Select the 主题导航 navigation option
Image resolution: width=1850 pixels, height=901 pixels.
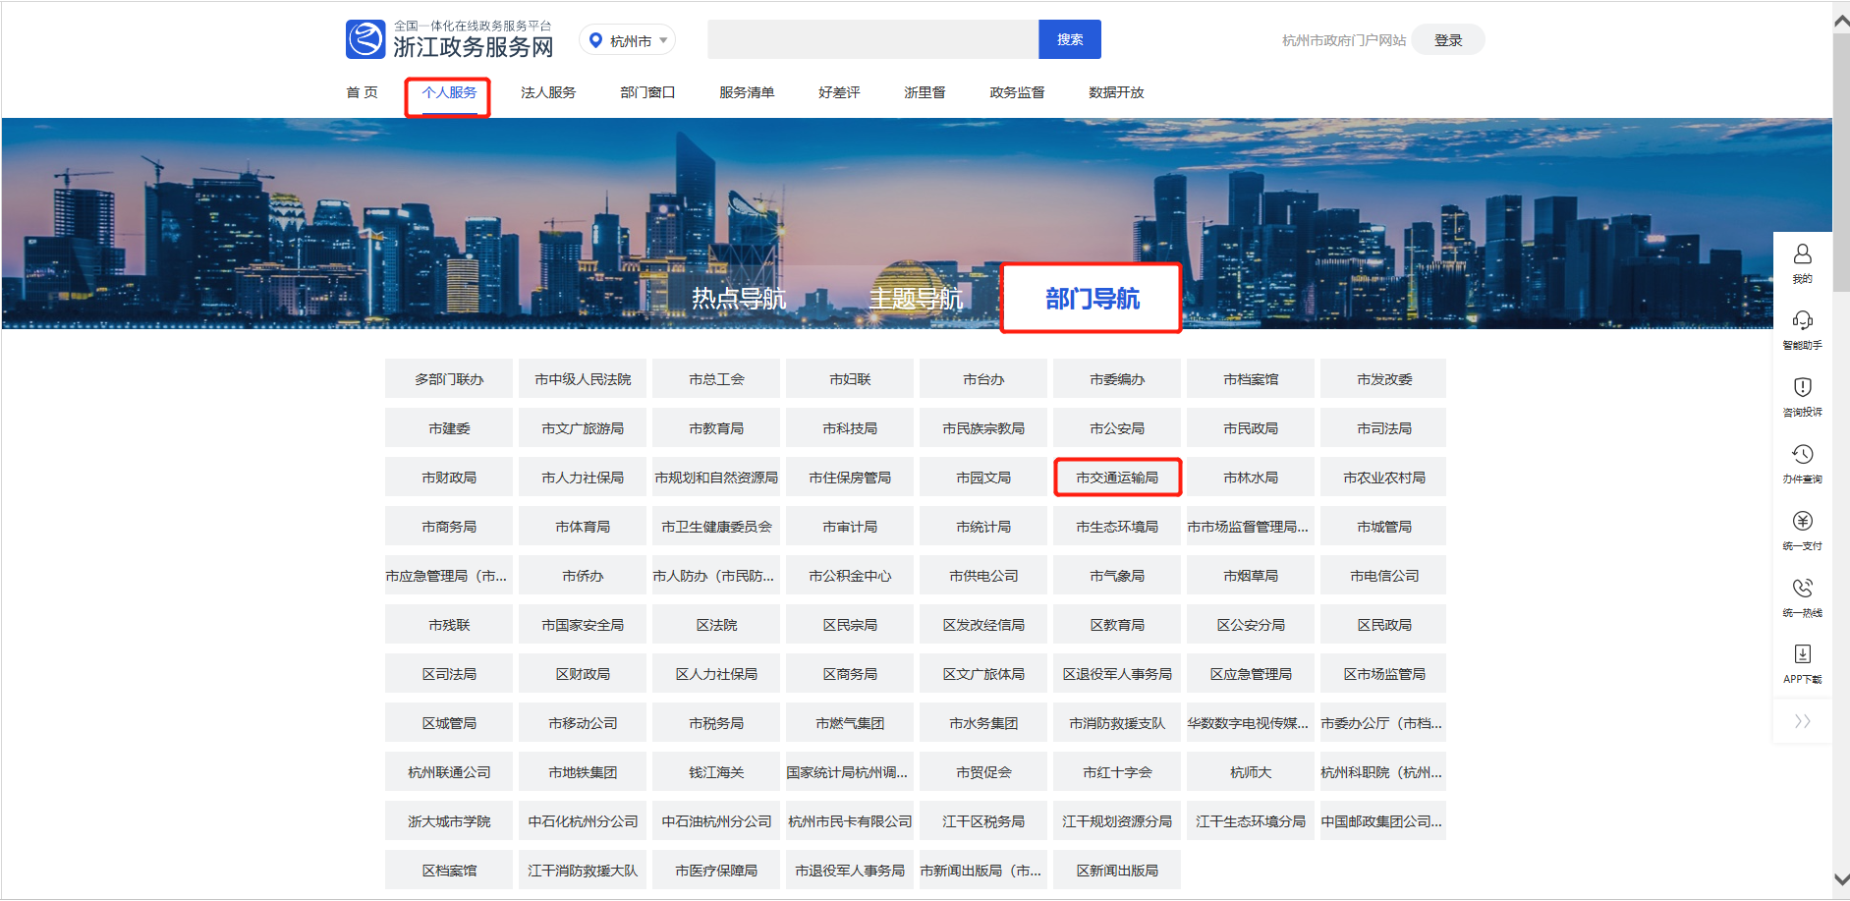916,298
